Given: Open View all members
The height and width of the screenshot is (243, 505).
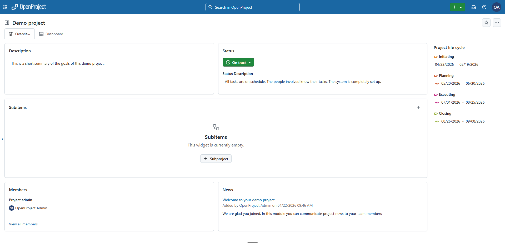Looking at the screenshot, I should click(23, 224).
